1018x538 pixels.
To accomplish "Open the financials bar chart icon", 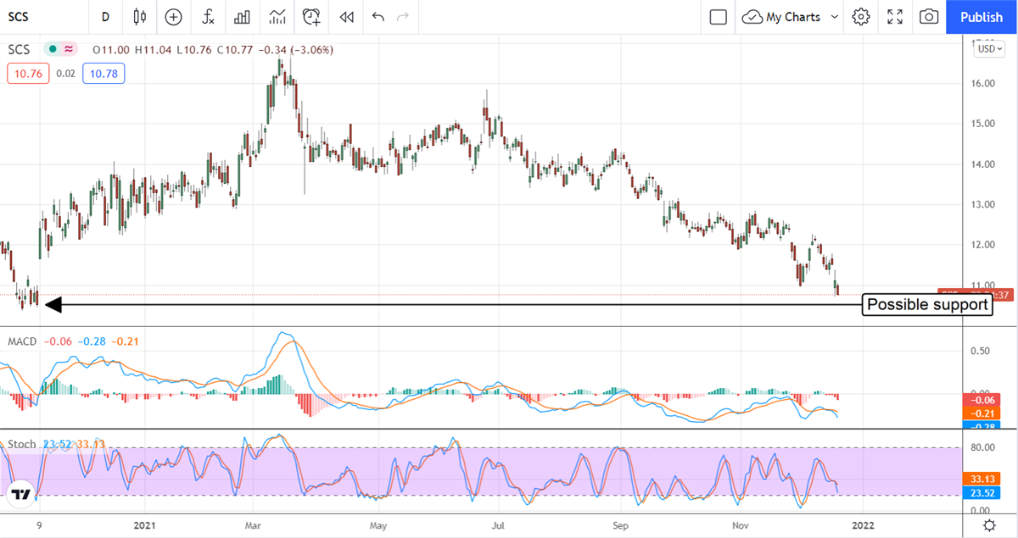I will tap(242, 16).
